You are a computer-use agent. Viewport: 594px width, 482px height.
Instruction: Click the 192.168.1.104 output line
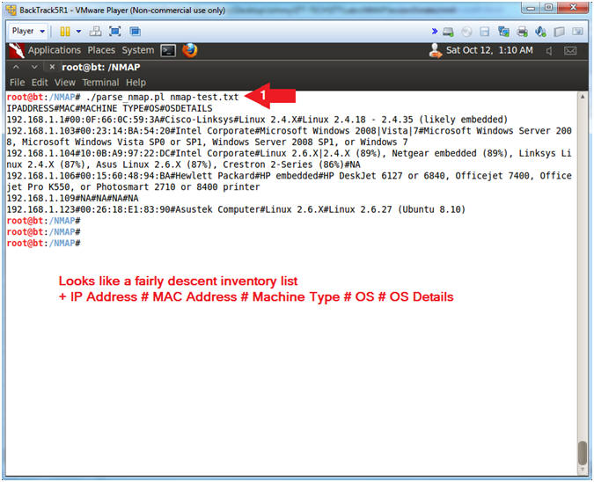290,159
